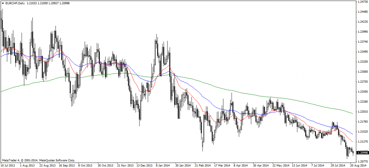Click the MetaTrader 4 copyright text

point(32,160)
